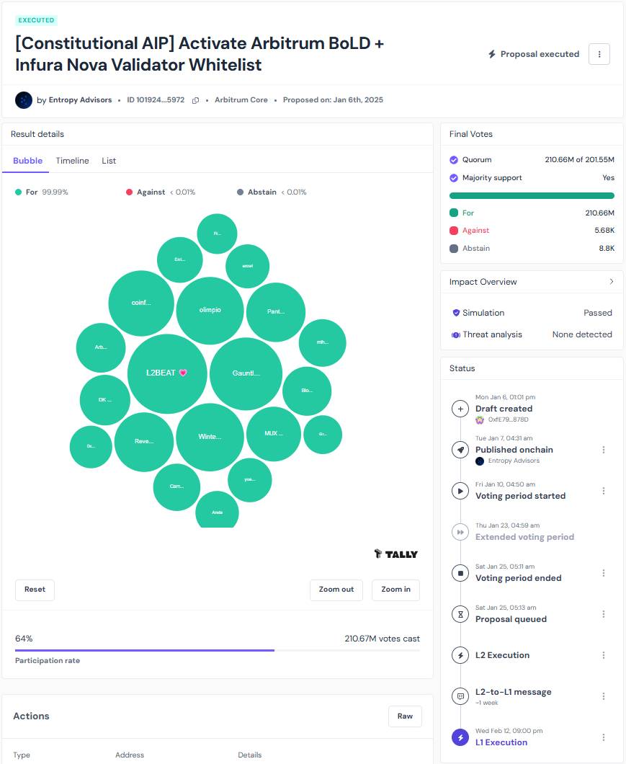Viewport: 626px width, 764px height.
Task: Click the Extended voting period fast-forward icon
Action: pos(460,532)
